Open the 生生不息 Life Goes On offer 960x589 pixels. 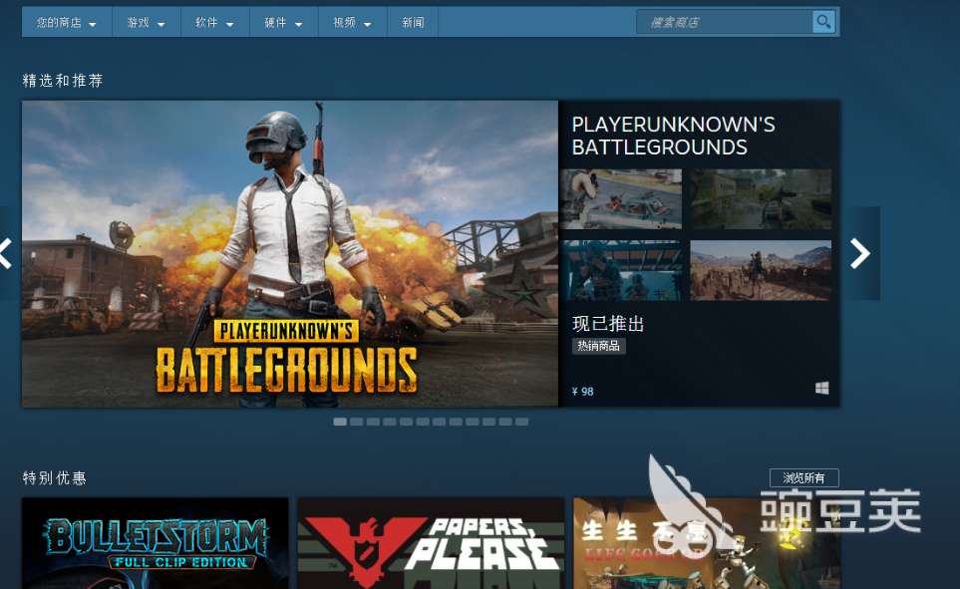pyautogui.click(x=707, y=543)
